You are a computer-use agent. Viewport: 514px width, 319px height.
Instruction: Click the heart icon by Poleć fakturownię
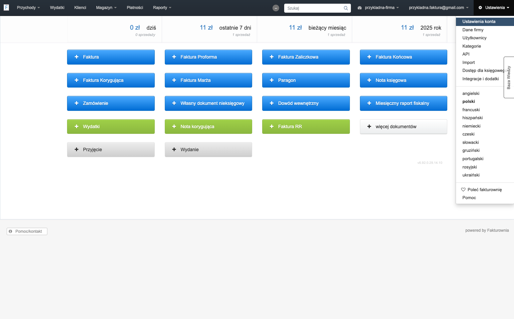click(463, 189)
